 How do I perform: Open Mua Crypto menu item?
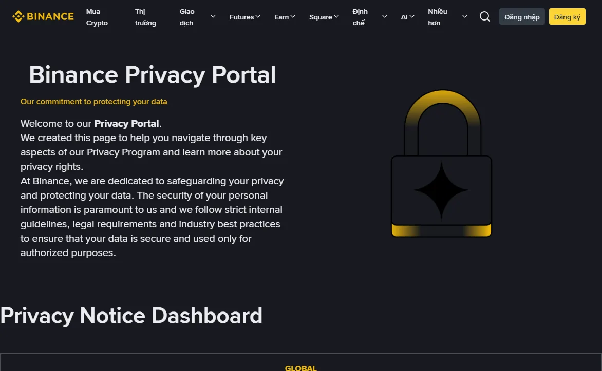coord(97,17)
